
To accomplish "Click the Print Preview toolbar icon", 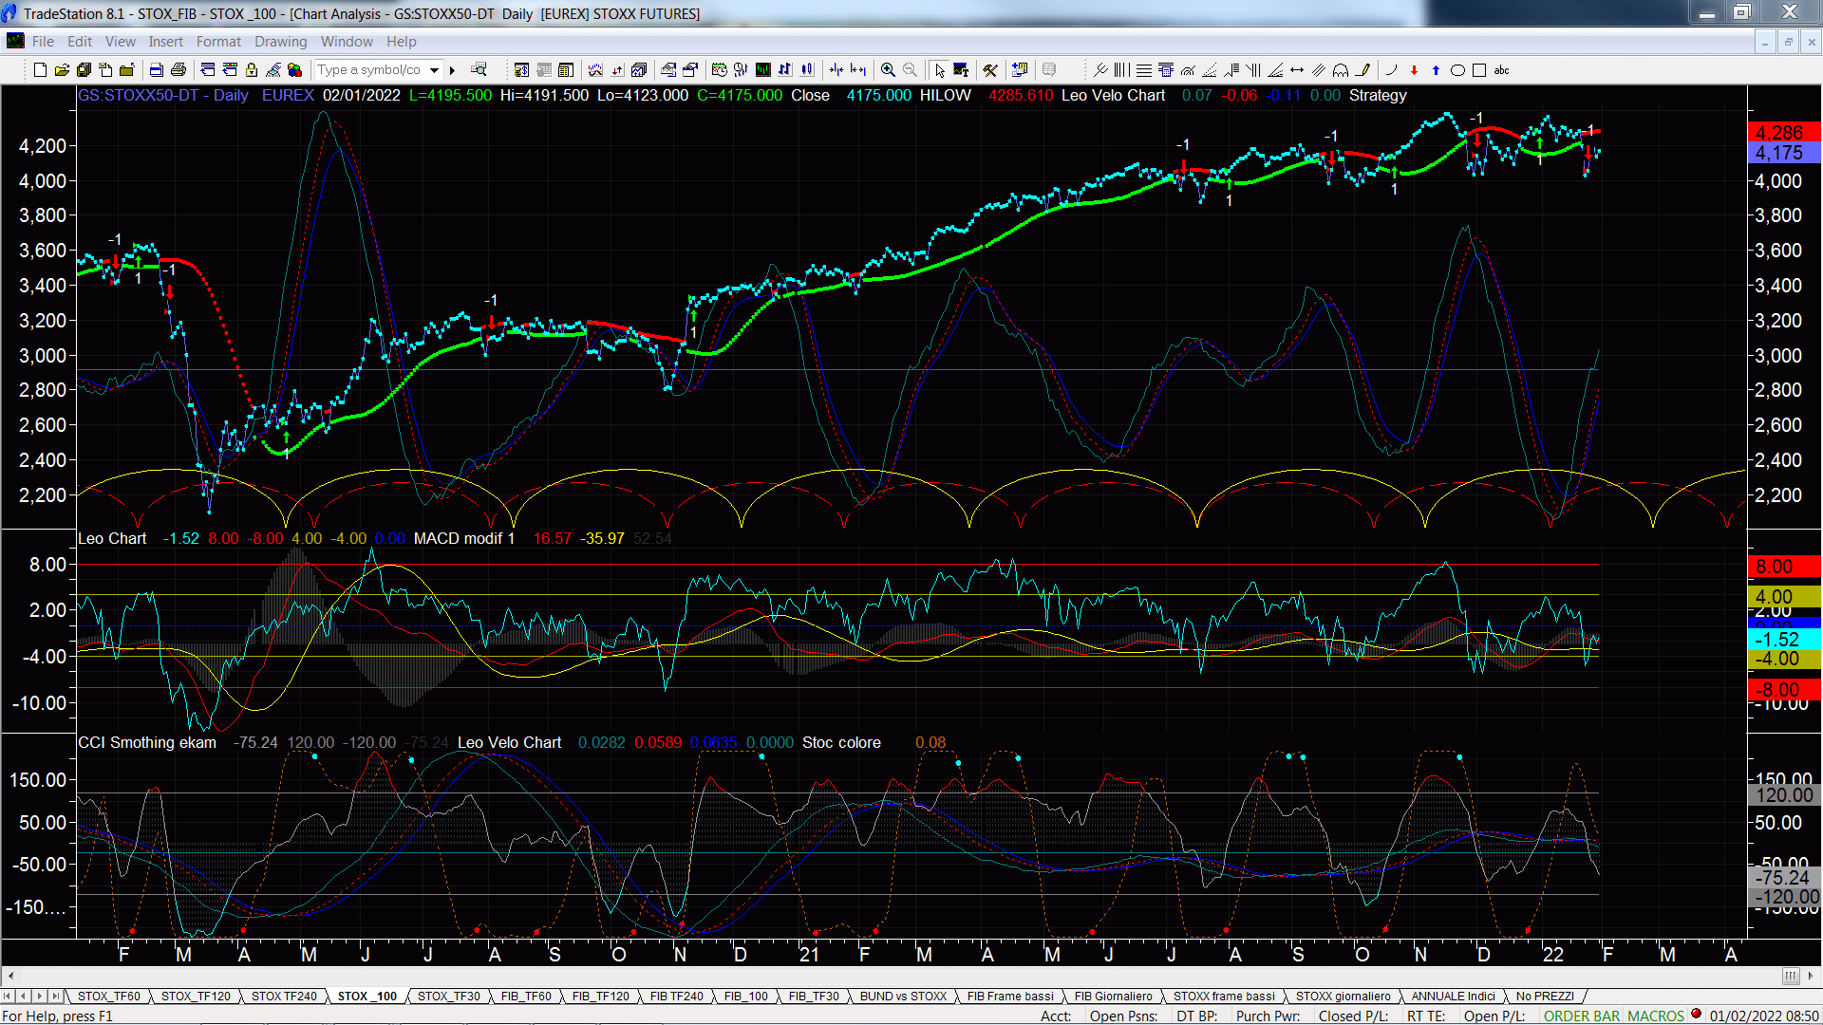I will pos(157,70).
